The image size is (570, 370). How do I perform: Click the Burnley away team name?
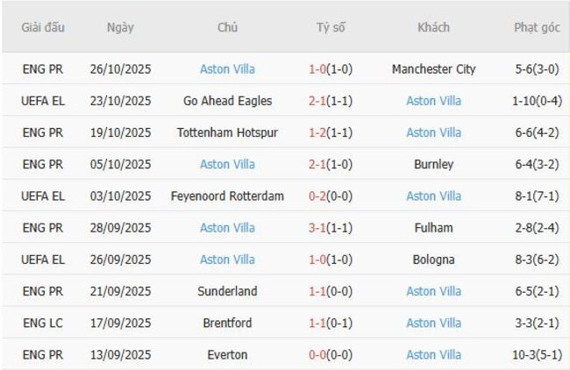pyautogui.click(x=433, y=164)
